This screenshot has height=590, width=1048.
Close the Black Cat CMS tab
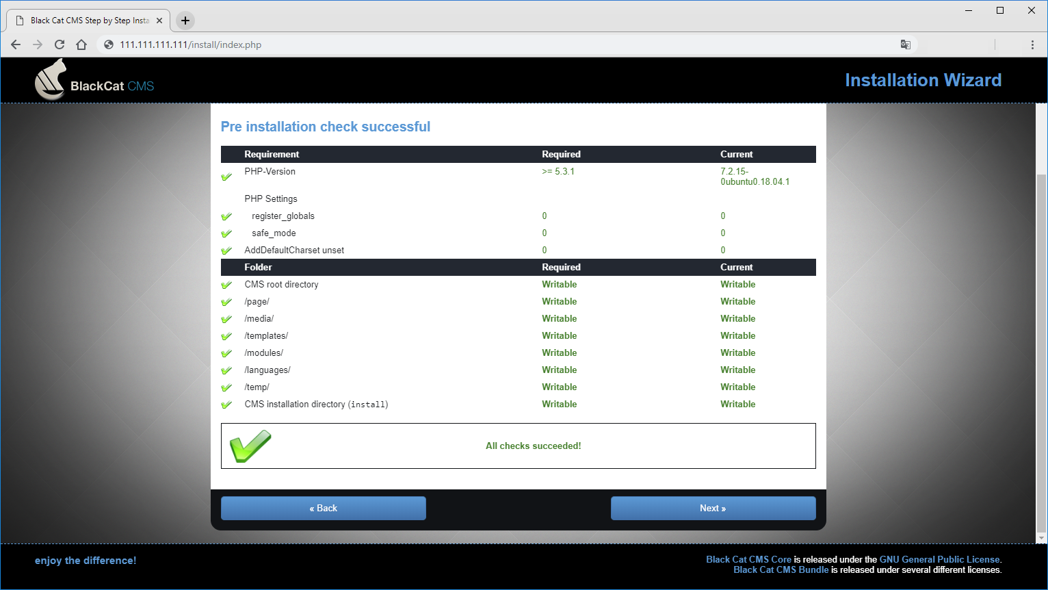pos(159,21)
